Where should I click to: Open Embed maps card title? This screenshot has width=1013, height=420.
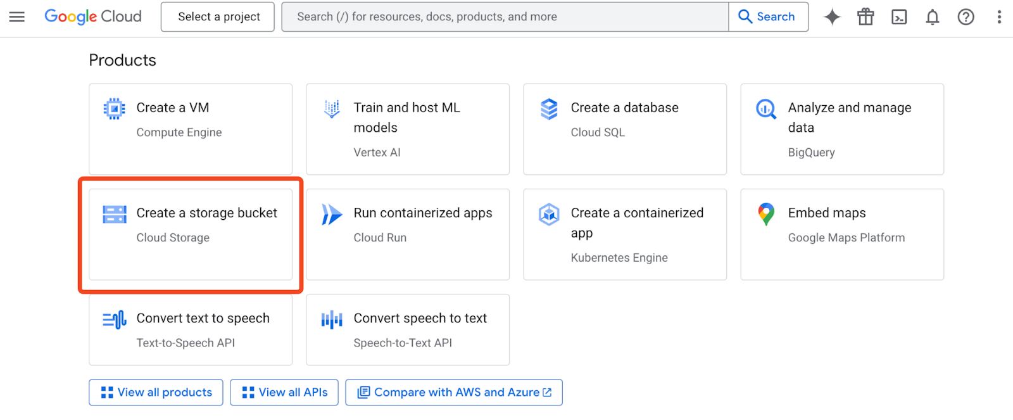point(827,213)
